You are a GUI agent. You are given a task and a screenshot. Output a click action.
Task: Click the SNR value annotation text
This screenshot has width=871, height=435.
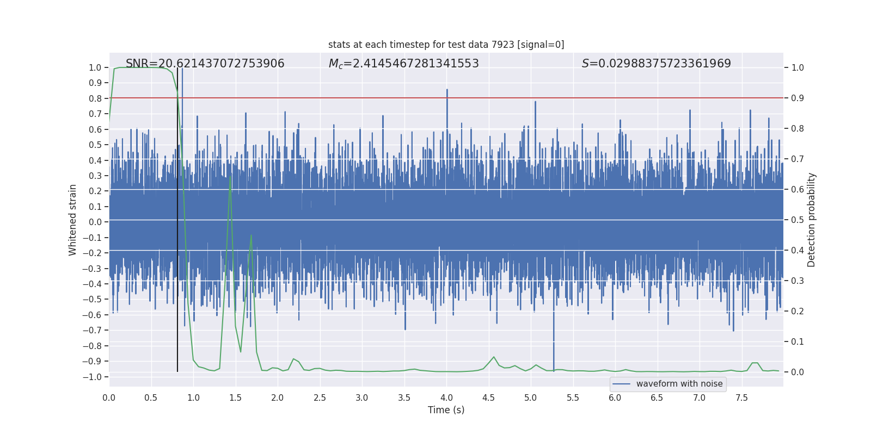205,64
